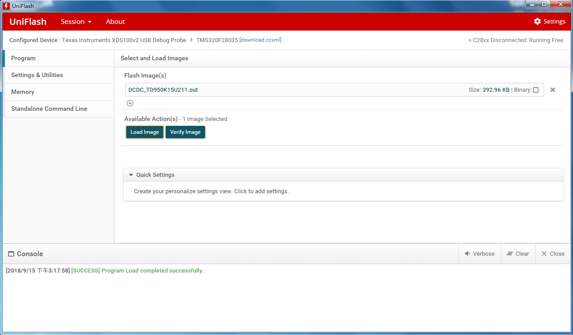Image resolution: width=573 pixels, height=335 pixels.
Task: Click Texas Instruments XDS100v2 USB Debug Probe text
Action: pyautogui.click(x=124, y=40)
